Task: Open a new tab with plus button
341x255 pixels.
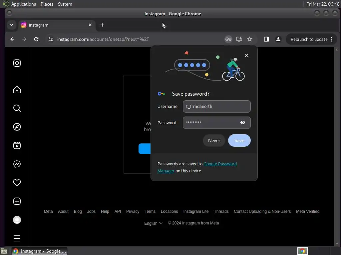Action: pos(102,25)
